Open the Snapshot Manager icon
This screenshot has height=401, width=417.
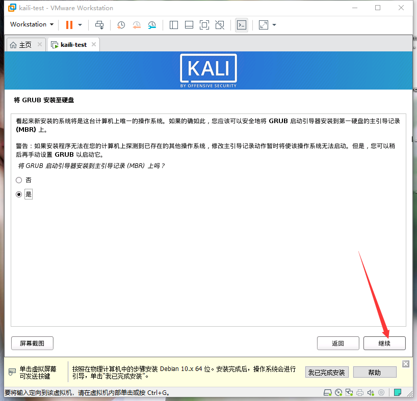click(x=152, y=24)
